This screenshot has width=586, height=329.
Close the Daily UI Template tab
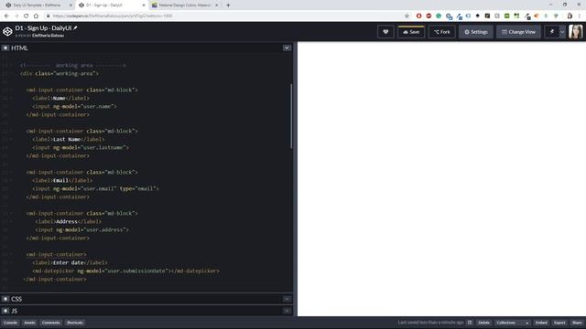[x=71, y=5]
